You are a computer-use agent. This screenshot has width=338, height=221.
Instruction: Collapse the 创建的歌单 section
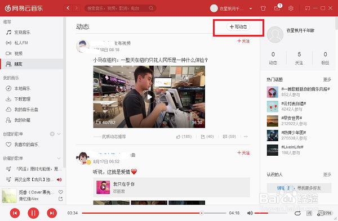pyautogui.click(x=59, y=134)
